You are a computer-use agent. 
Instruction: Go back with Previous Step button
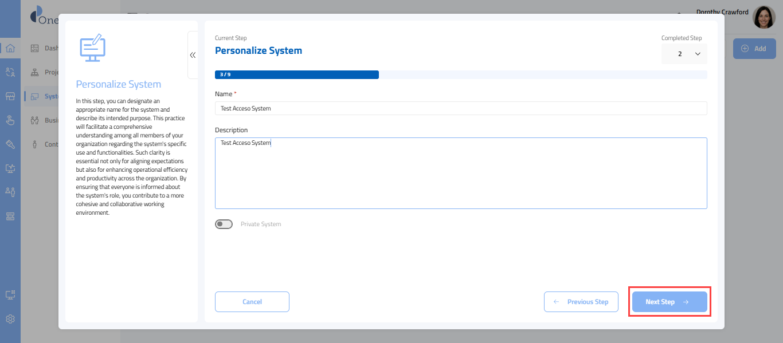(581, 302)
